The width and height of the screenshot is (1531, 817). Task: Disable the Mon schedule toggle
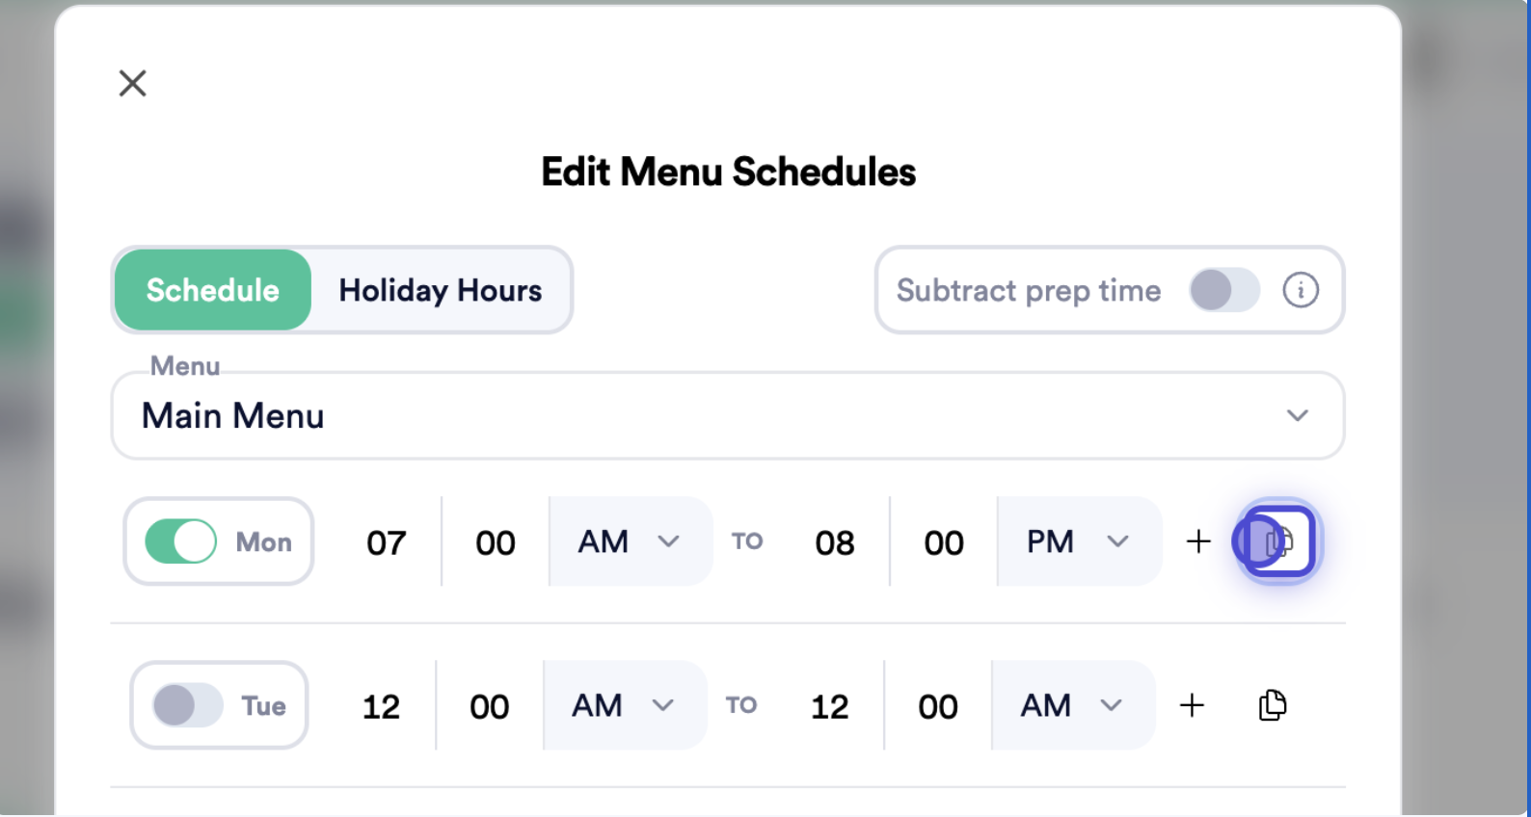[181, 541]
